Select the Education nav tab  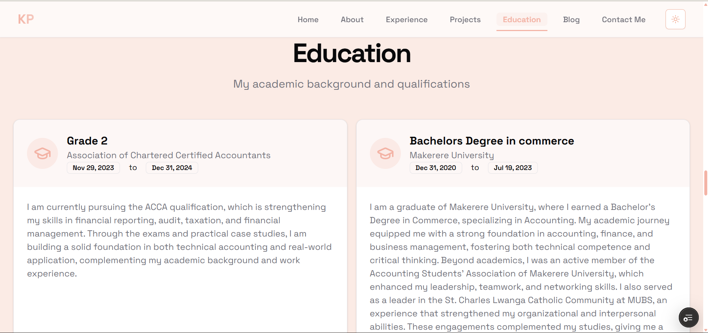tap(521, 20)
